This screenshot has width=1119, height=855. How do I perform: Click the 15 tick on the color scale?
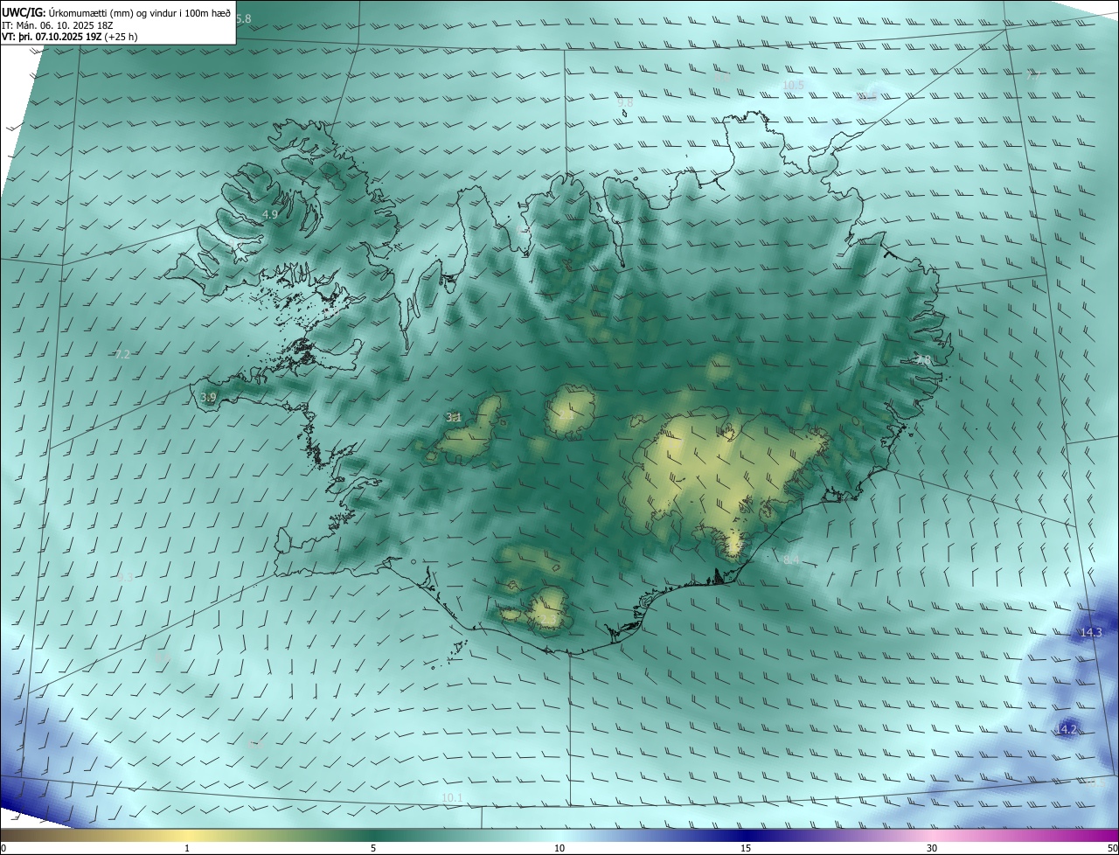746,848
